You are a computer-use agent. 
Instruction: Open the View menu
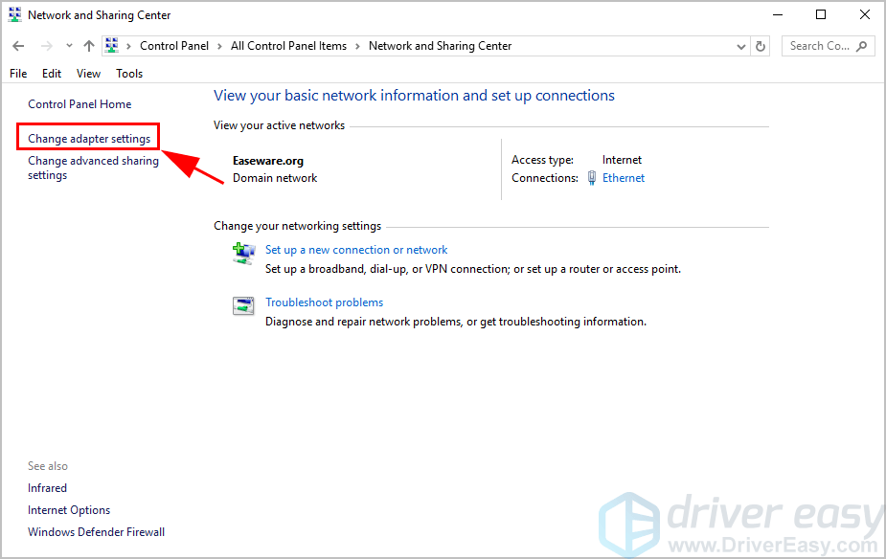(x=89, y=74)
